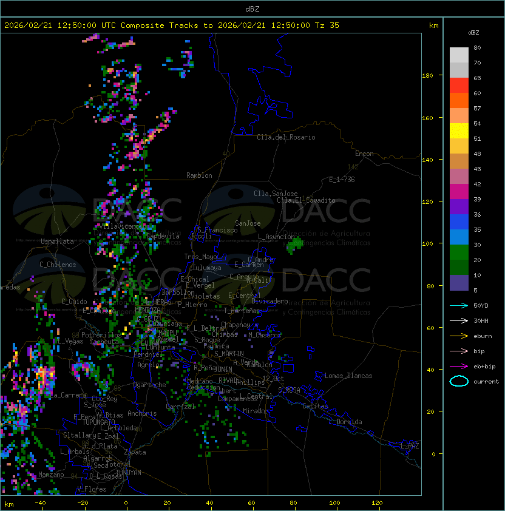Click the 'L_Asuncion' map label
The width and height of the screenshot is (505, 511).
(x=276, y=236)
